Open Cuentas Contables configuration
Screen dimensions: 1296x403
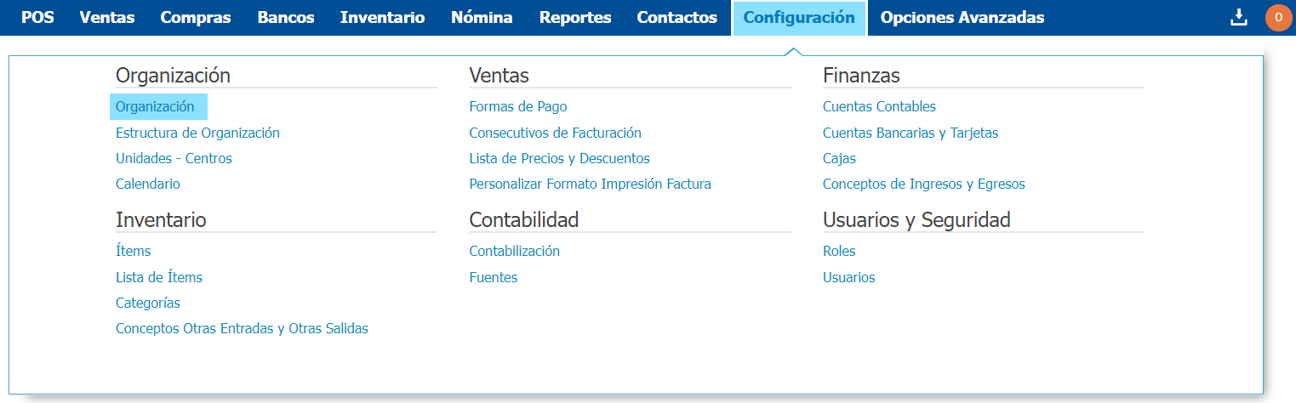(x=879, y=107)
